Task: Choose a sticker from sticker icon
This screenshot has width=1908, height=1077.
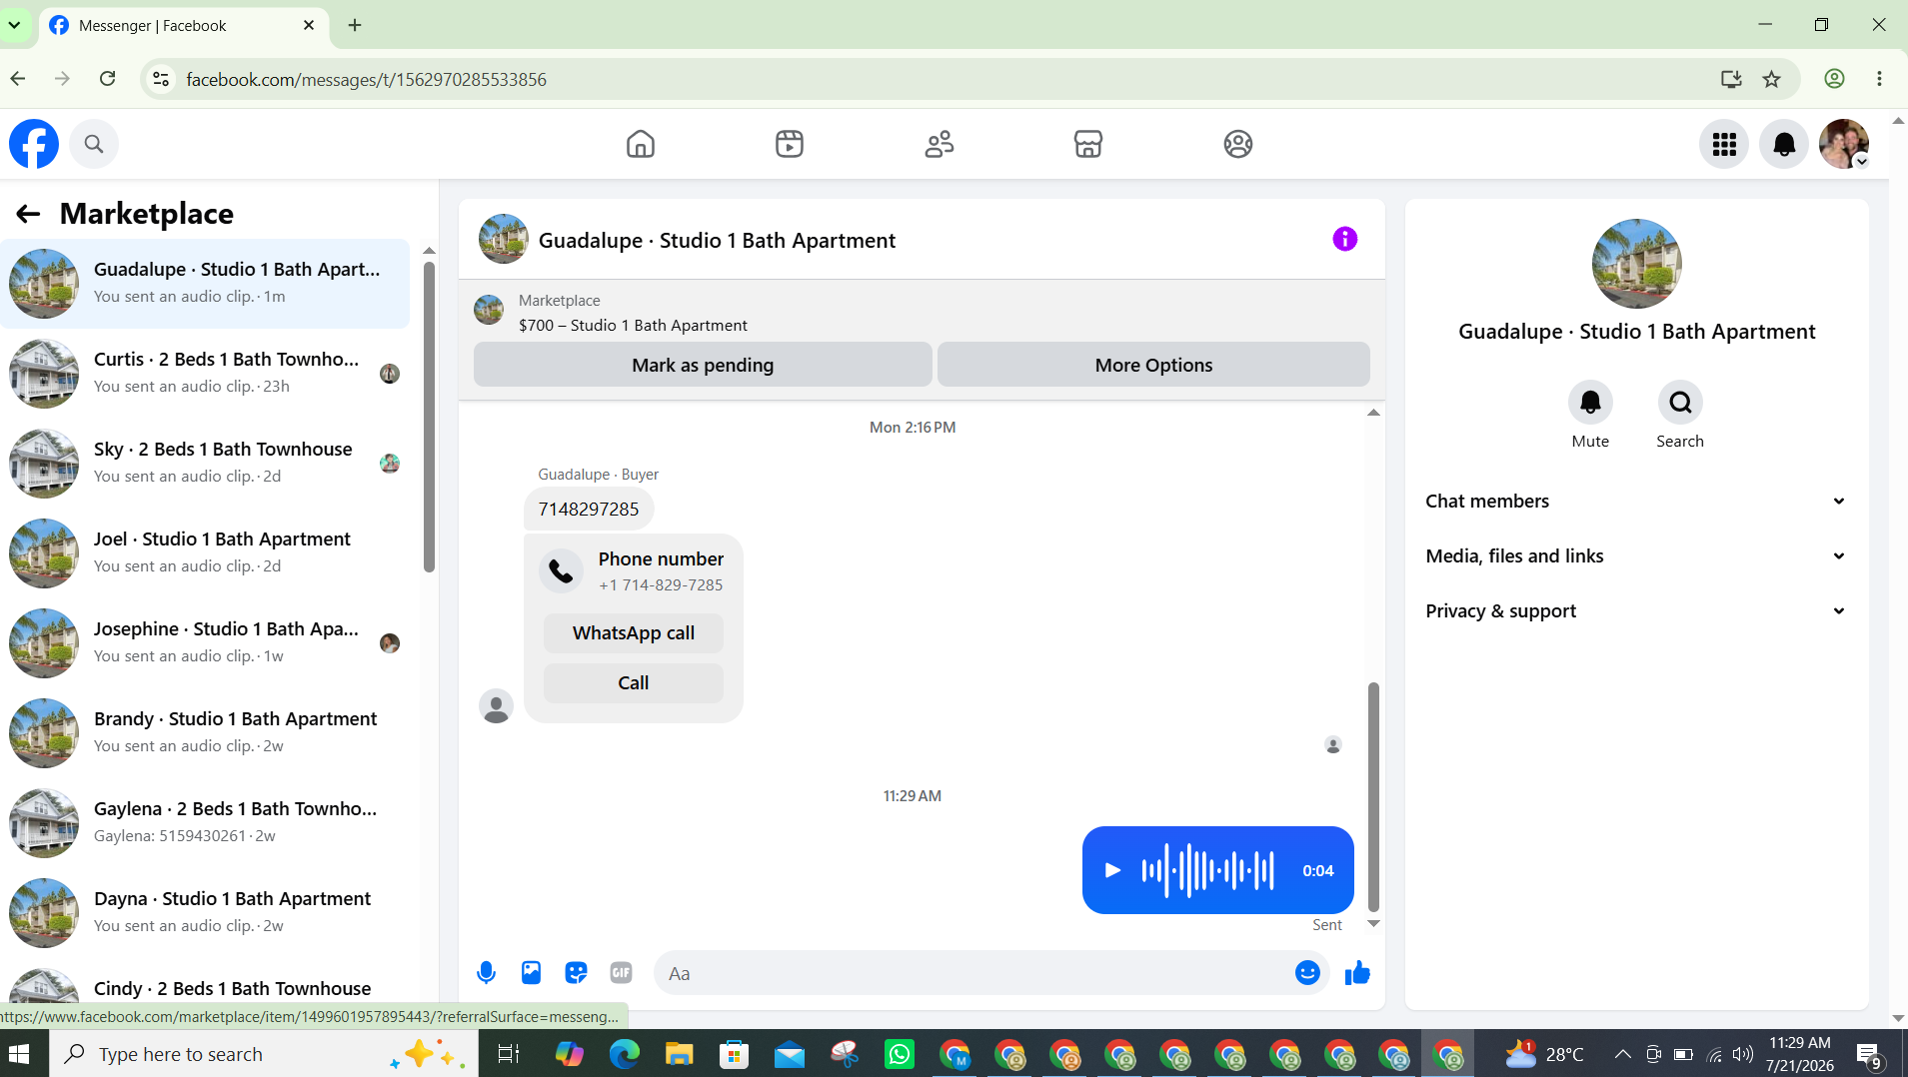Action: tap(577, 973)
